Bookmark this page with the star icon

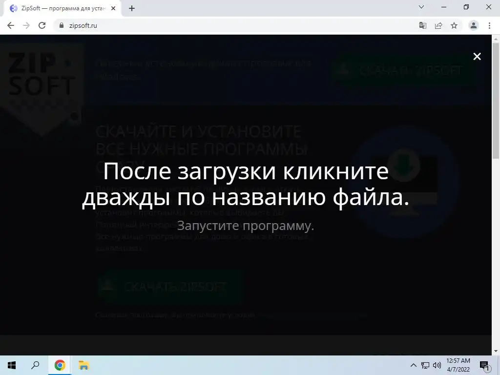[x=454, y=25]
